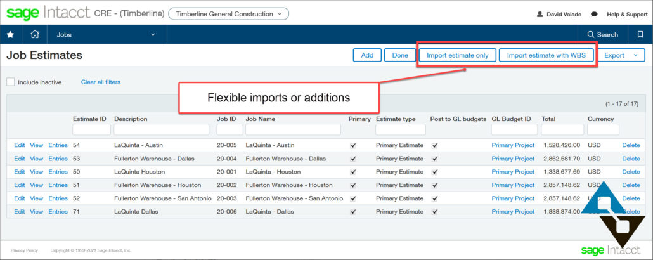Click Import estimate only
Viewport: 653px width, 260px height.
coord(457,55)
